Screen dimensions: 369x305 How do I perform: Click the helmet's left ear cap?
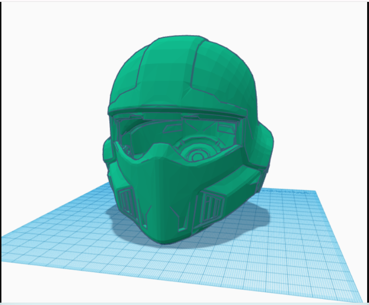pos(108,150)
